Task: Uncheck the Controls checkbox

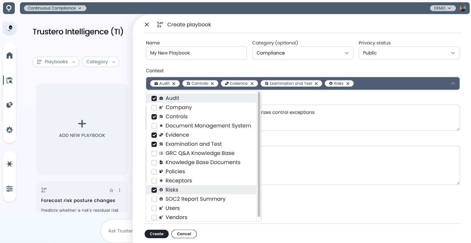Action: click(x=154, y=117)
